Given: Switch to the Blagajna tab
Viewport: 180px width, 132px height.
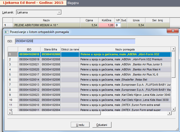Looking at the screenshot, I should click(73, 3).
